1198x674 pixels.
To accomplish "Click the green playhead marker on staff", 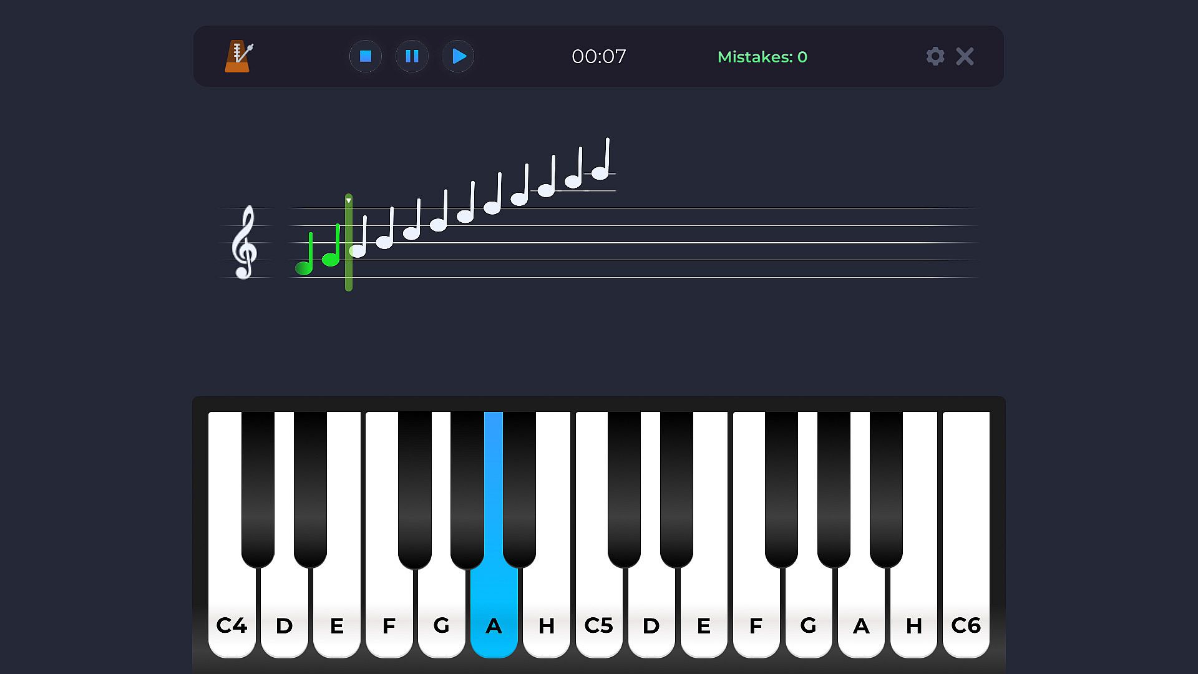I will click(x=349, y=242).
